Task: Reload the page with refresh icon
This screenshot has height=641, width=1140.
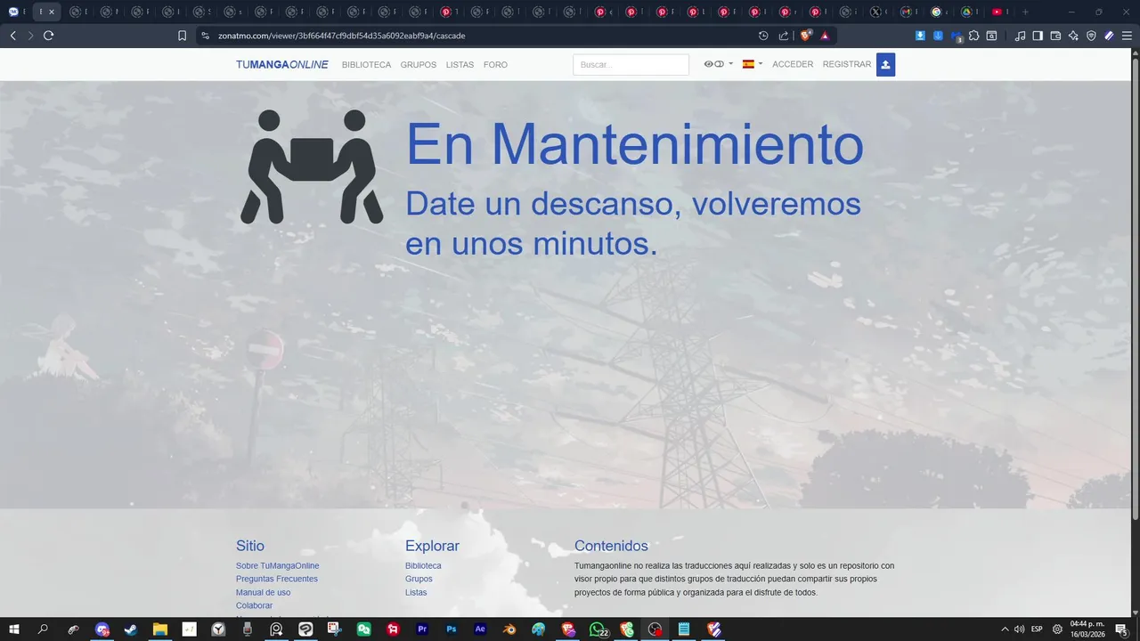Action: pos(48,36)
